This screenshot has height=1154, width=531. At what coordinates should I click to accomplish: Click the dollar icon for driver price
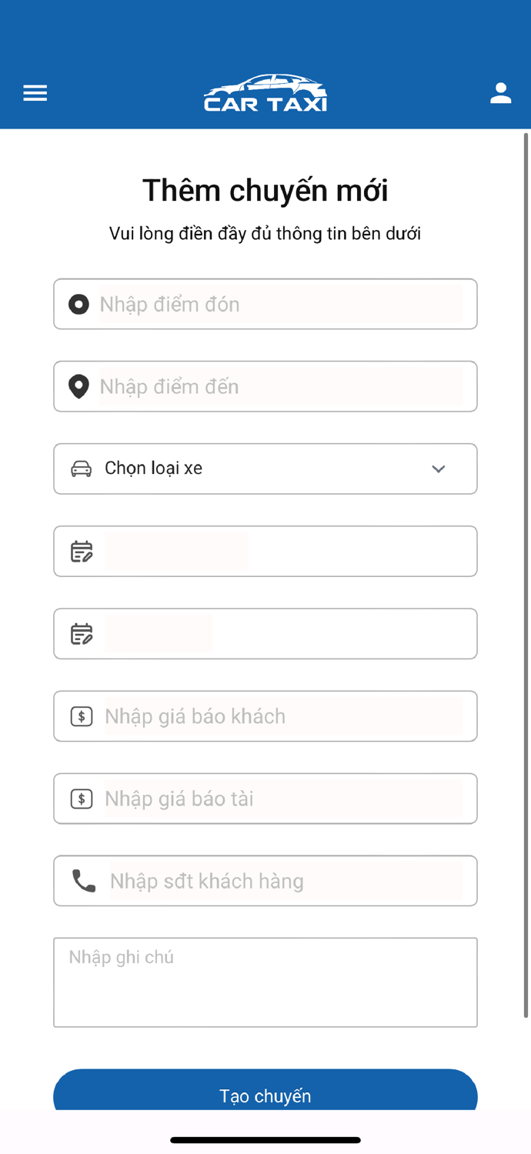pyautogui.click(x=82, y=799)
